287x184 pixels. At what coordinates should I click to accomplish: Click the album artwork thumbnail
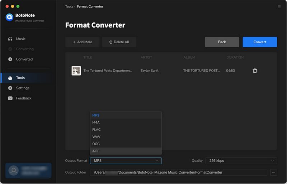pos(76,71)
